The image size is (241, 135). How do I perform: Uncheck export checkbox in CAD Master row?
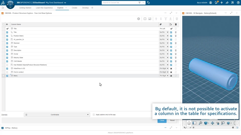point(171,61)
